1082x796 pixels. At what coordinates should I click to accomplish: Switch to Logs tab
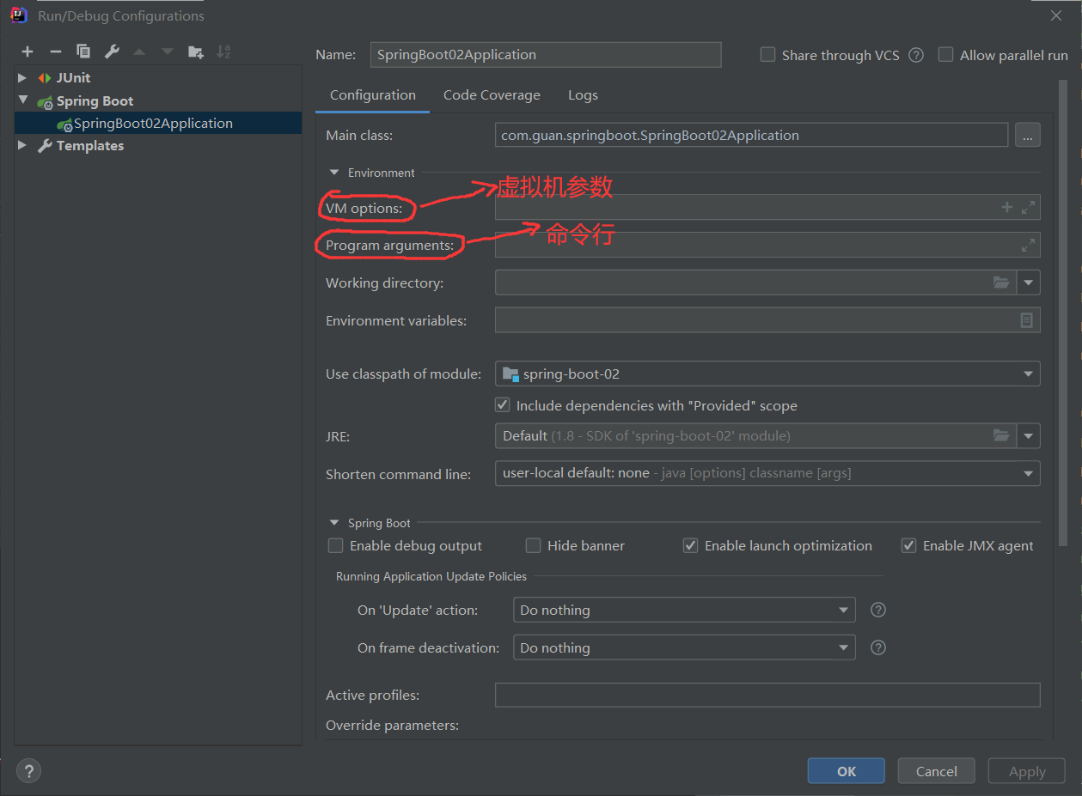tap(583, 95)
